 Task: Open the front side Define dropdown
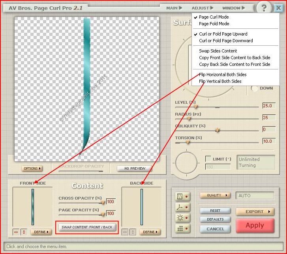[x=41, y=232]
